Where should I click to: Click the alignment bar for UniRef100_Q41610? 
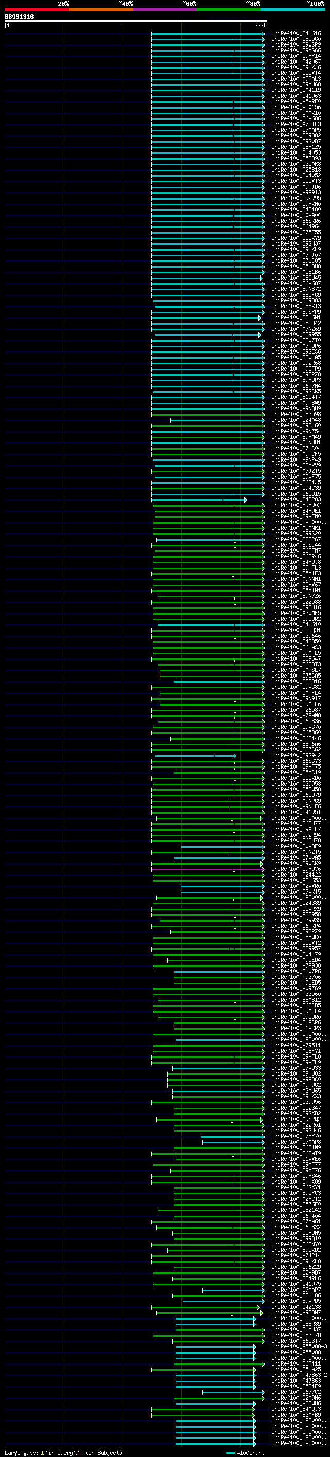pos(210,625)
